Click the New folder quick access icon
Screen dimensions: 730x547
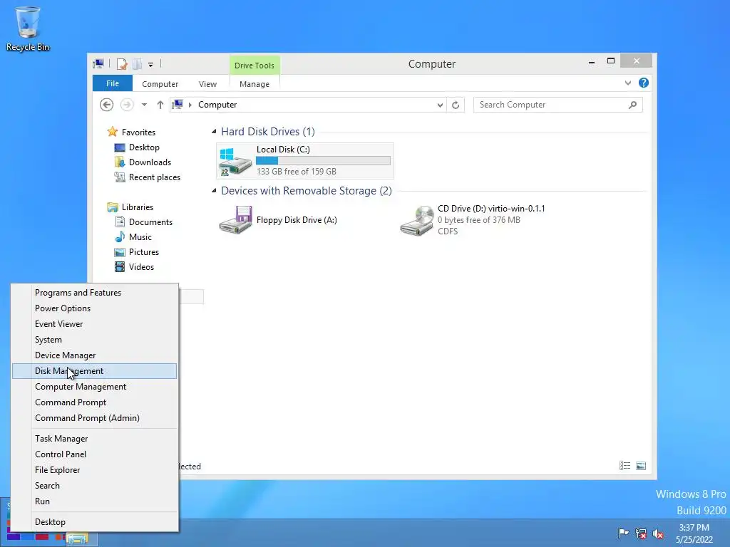coord(138,64)
